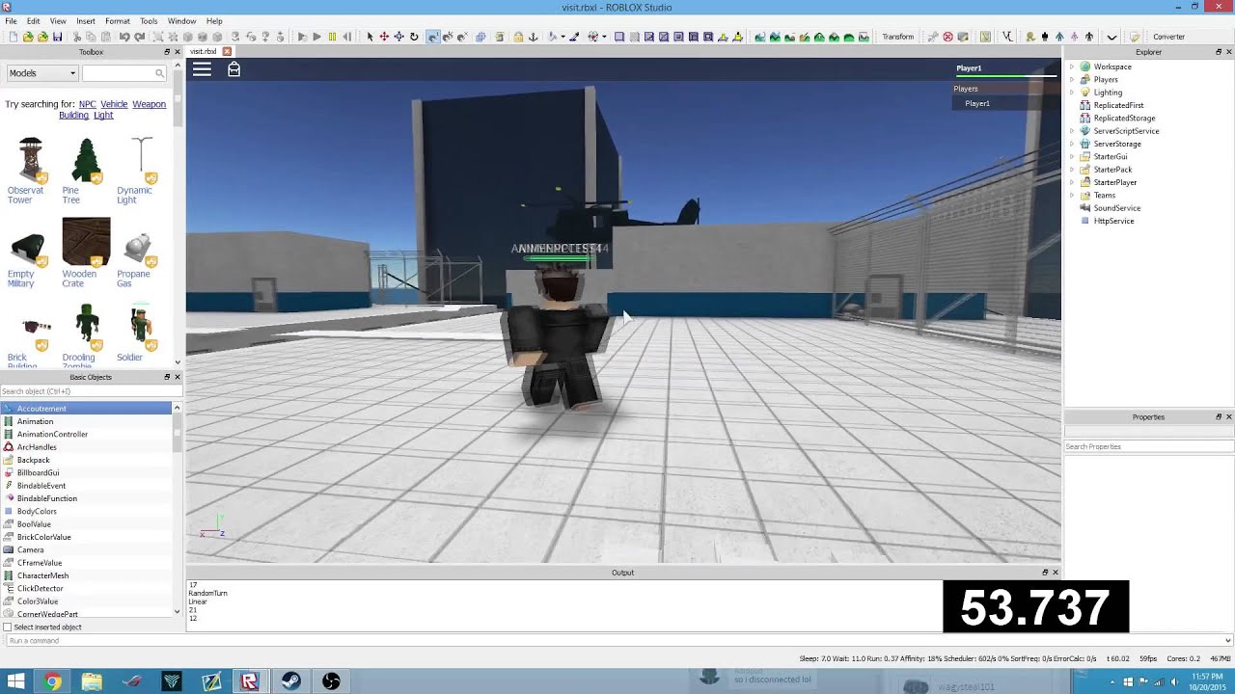Screen dimensions: 1235x694
Task: Open the script notepad toolbar icon
Action: coord(1135,37)
